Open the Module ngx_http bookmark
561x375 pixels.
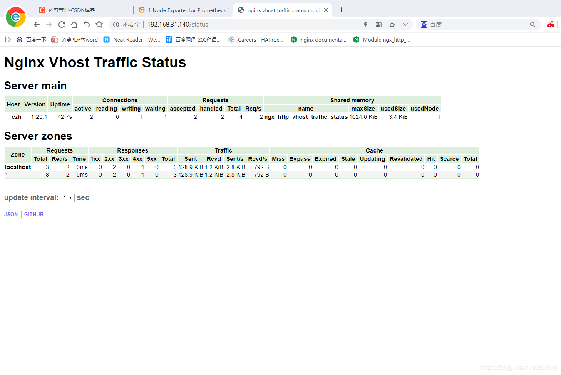[x=382, y=39]
